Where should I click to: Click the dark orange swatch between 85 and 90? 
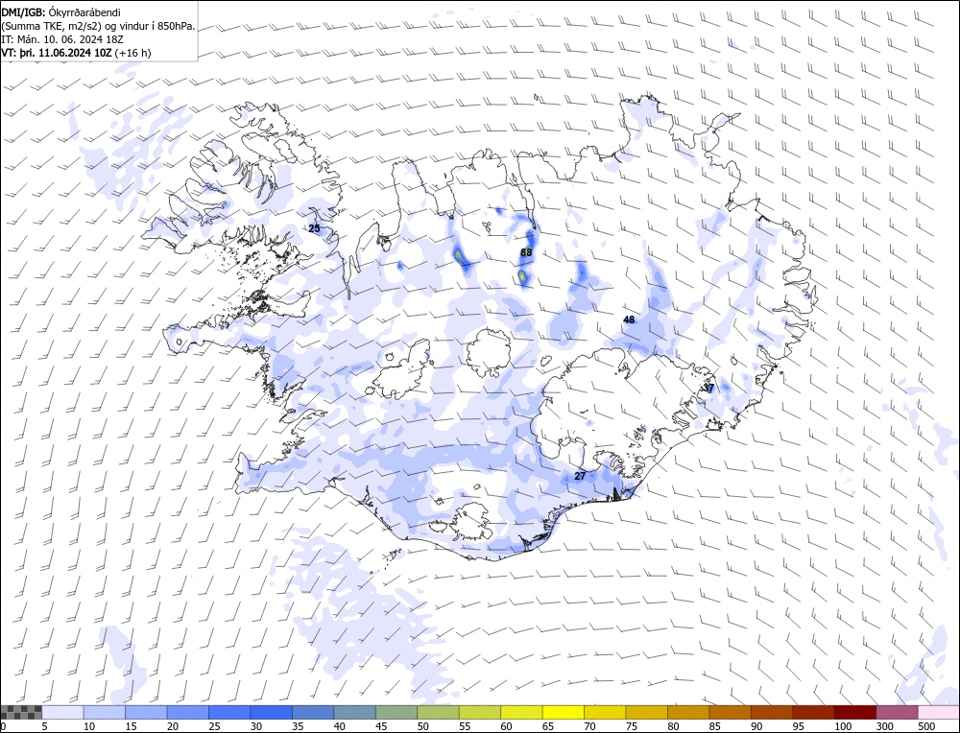click(x=730, y=712)
